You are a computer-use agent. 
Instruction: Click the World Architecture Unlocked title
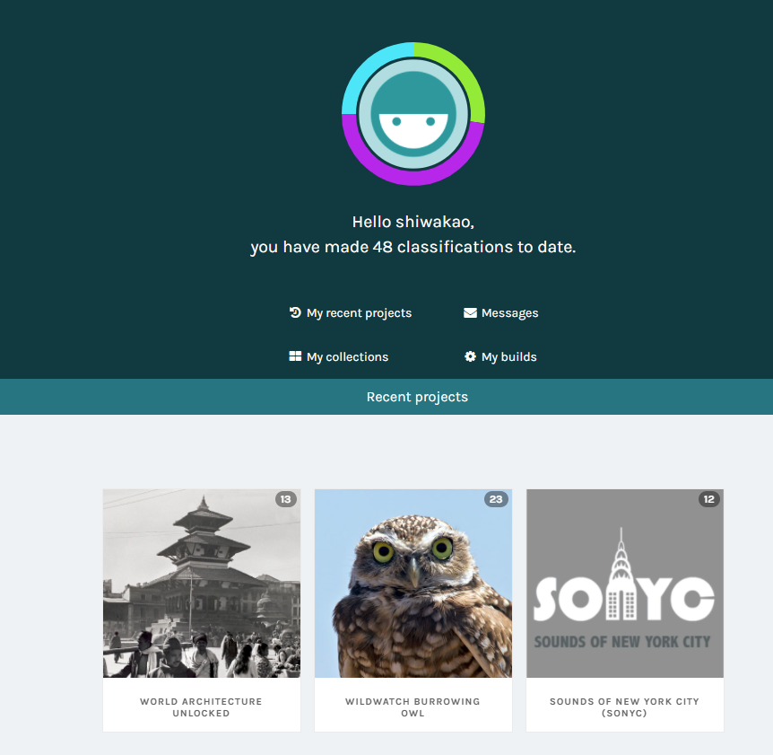point(201,707)
